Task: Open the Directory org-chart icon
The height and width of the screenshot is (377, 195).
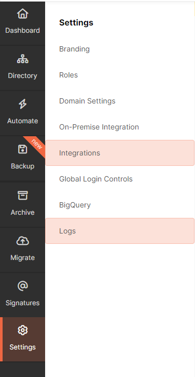Action: (22, 59)
